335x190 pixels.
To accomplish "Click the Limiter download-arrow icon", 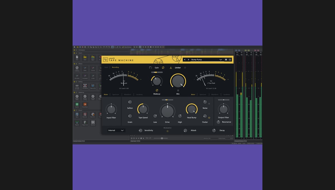I will point(171,68).
